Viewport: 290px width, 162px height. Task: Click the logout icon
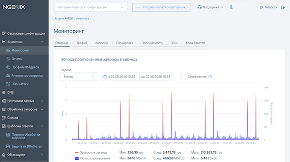pos(283,7)
